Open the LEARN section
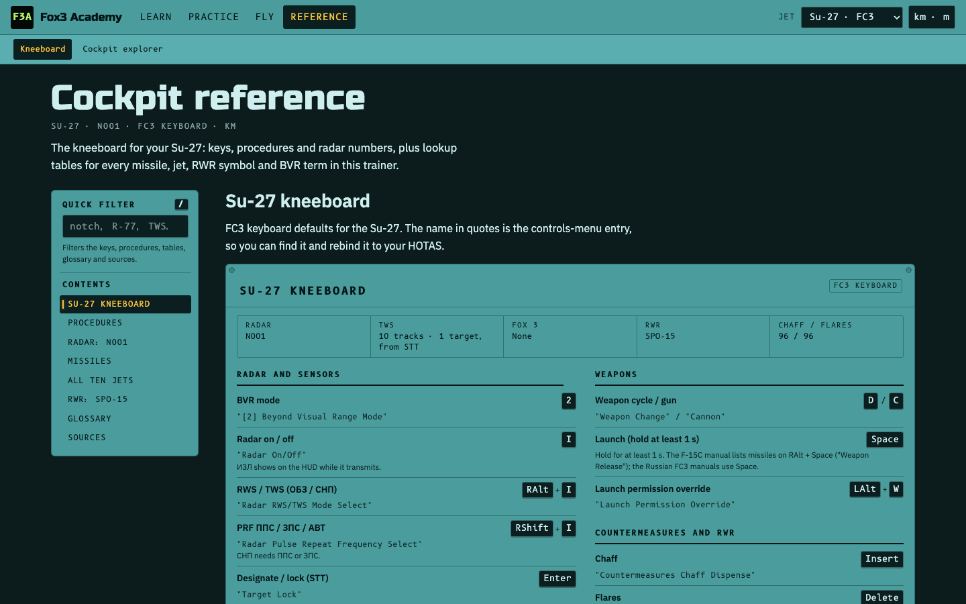The height and width of the screenshot is (604, 966). coord(156,17)
